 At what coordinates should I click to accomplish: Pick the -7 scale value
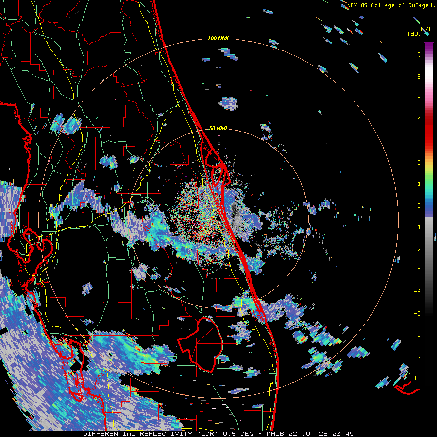point(417,356)
